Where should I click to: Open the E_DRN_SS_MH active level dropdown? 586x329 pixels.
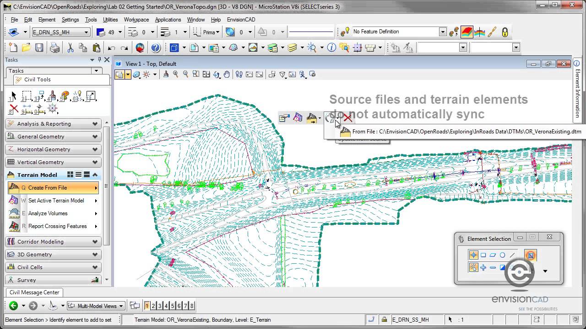tap(86, 32)
